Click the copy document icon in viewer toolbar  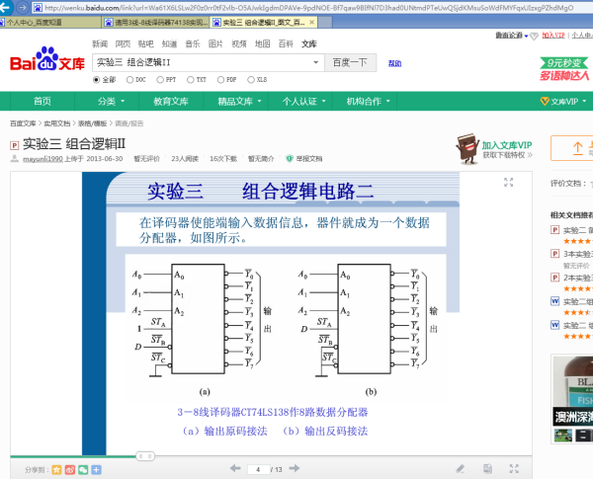487,469
